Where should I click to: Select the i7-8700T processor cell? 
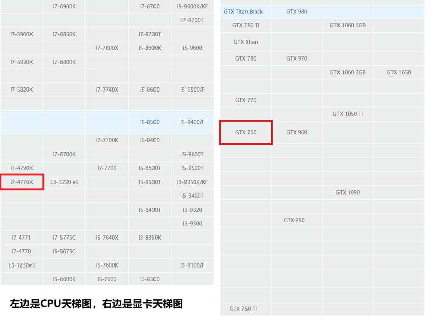(x=149, y=34)
